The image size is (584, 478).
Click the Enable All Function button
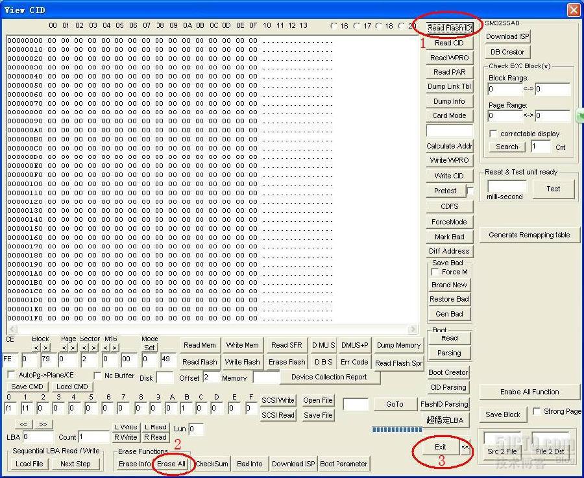pos(529,392)
